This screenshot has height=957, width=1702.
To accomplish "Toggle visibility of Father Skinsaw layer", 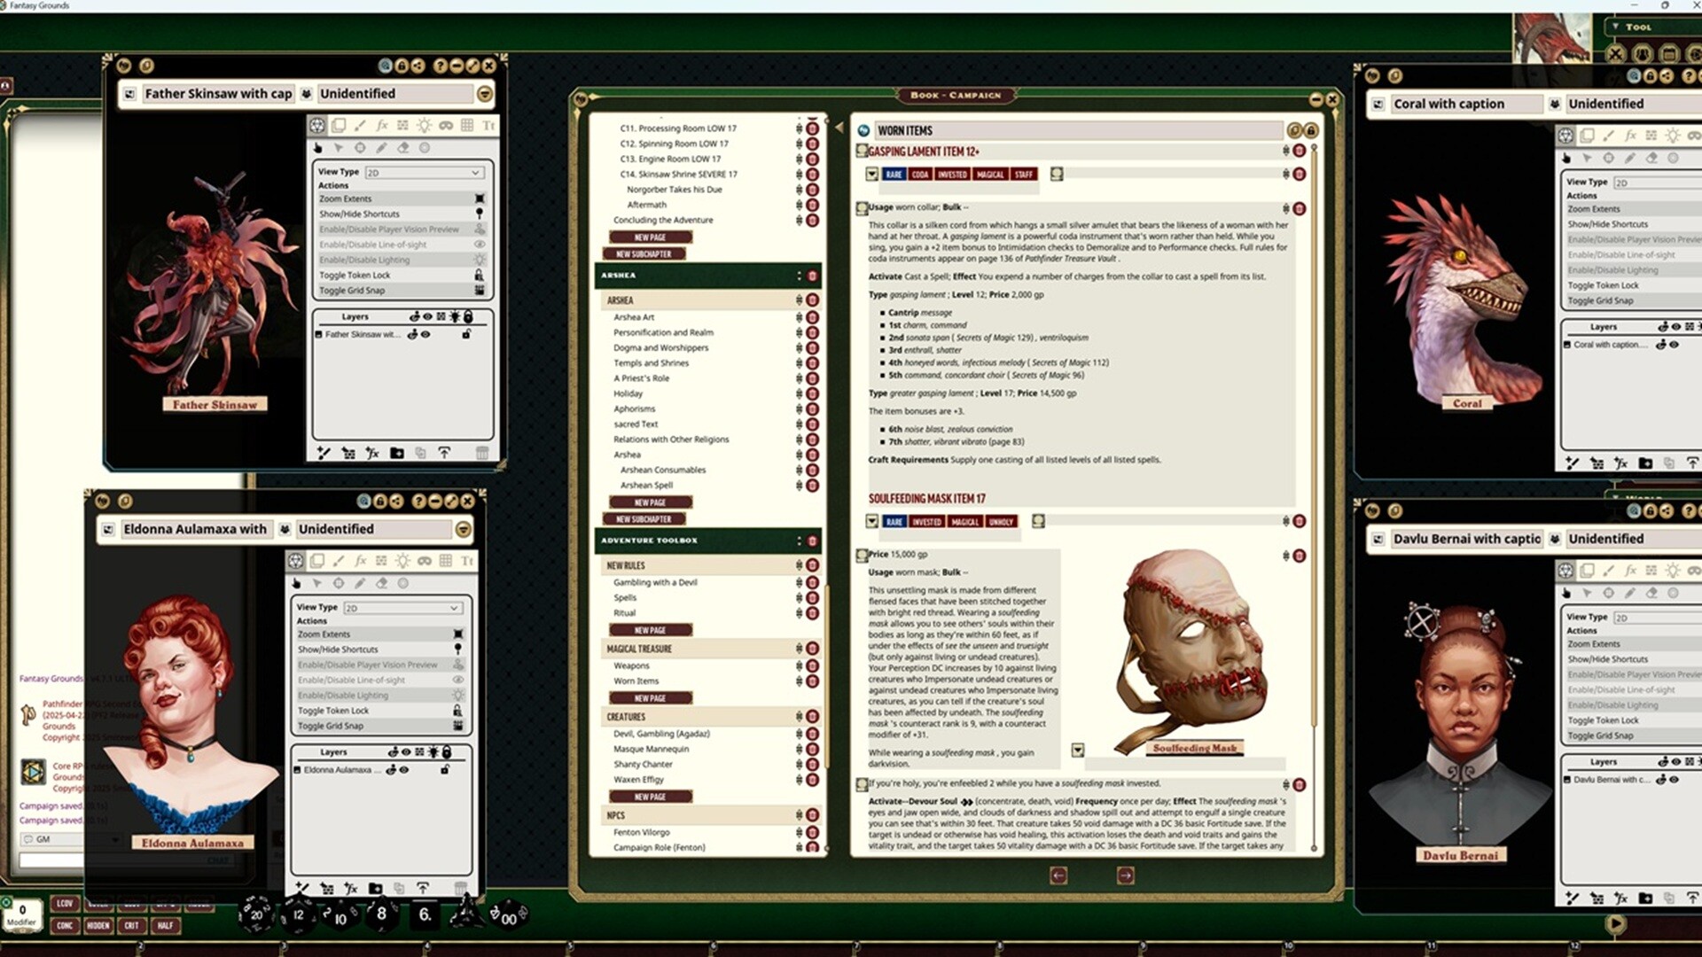I will click(x=426, y=335).
